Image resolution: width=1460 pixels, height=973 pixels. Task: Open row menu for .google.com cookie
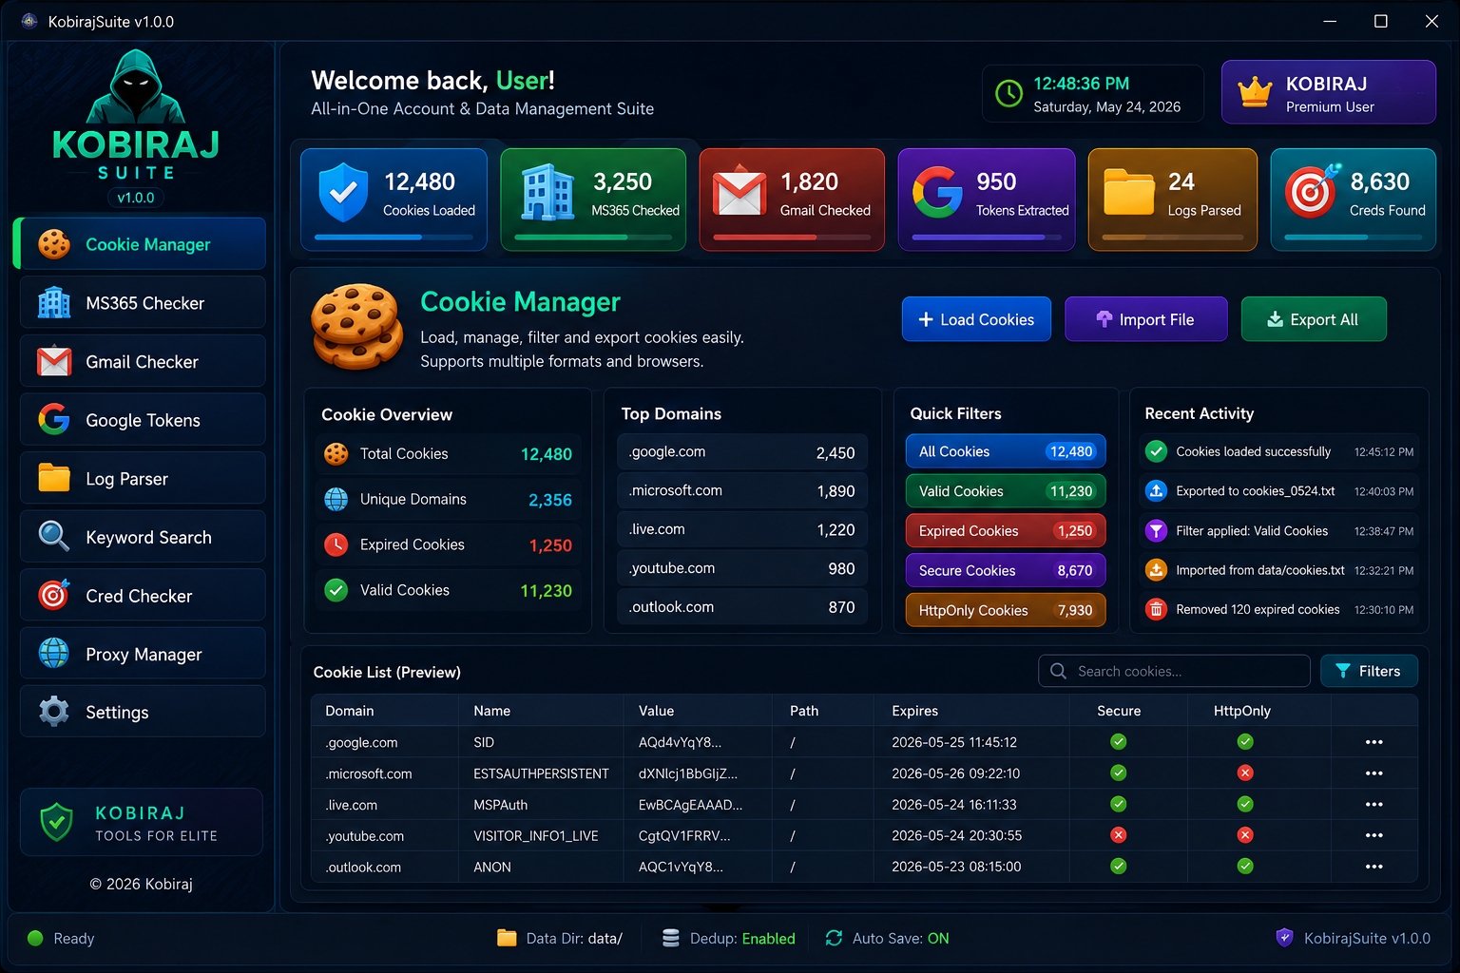coord(1374,742)
